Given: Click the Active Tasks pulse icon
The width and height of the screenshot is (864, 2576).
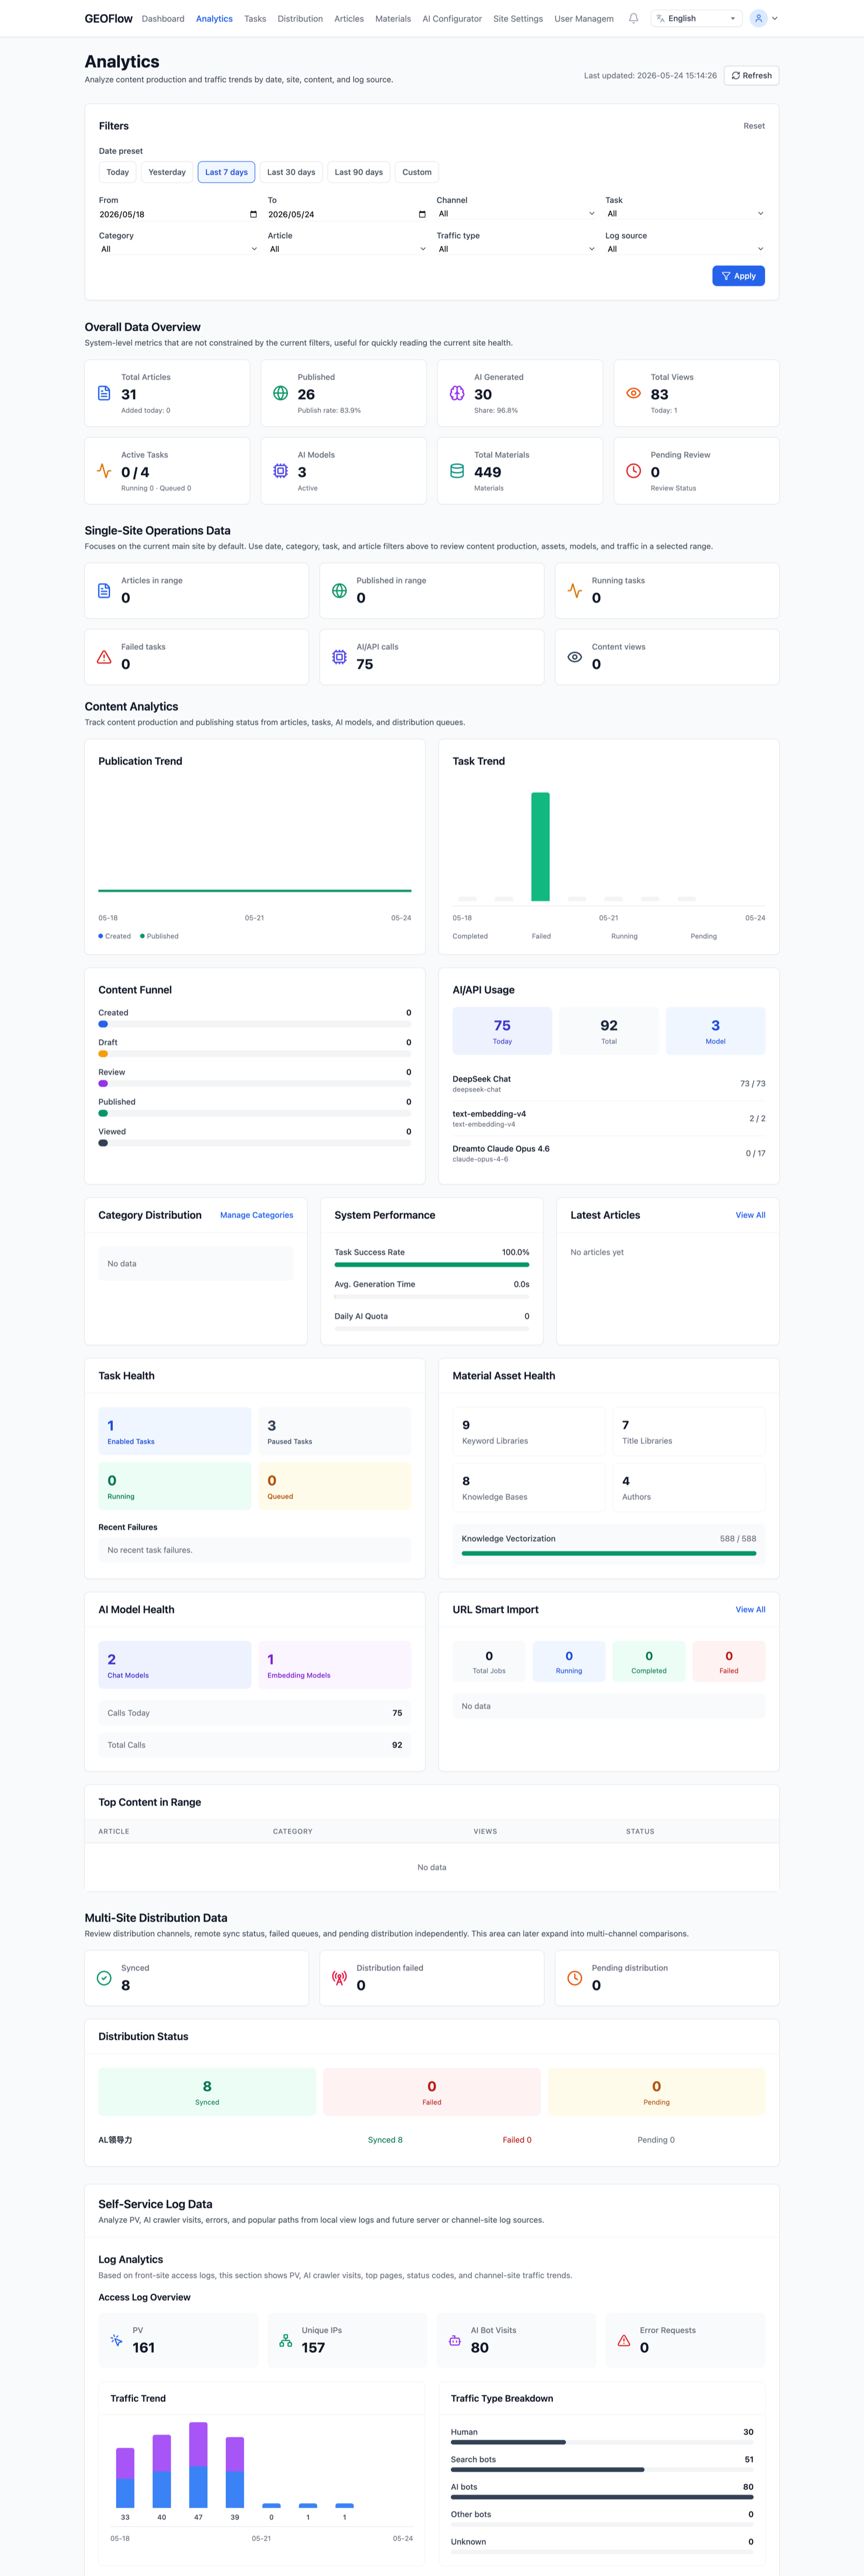Looking at the screenshot, I should coord(104,470).
